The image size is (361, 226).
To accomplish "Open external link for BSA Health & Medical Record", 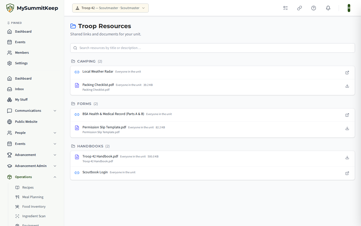I will [x=347, y=115].
